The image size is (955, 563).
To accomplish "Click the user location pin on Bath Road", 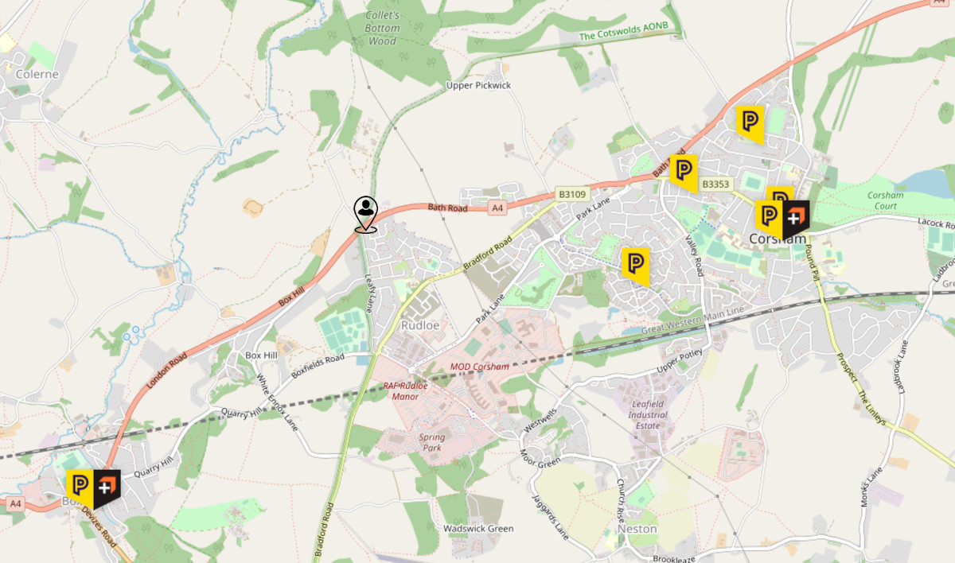I will [365, 215].
